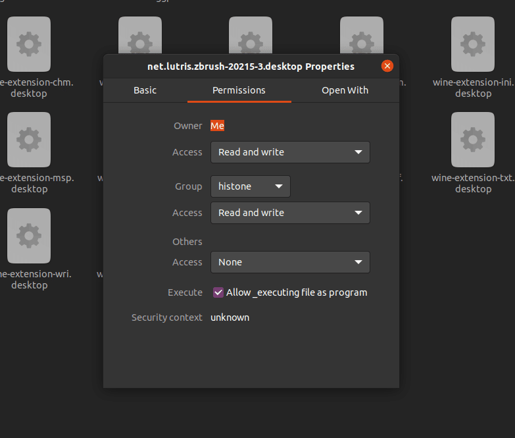515x438 pixels.
Task: Select the wine-extension-chm.desktop file icon
Action: click(x=29, y=44)
